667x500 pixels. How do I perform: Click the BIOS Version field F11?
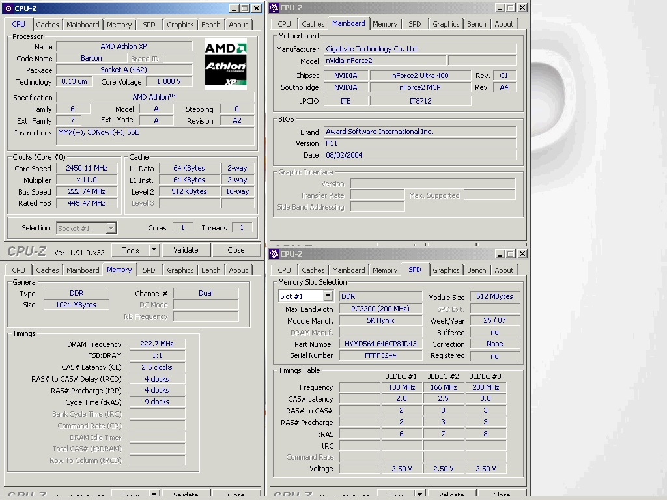coord(420,143)
